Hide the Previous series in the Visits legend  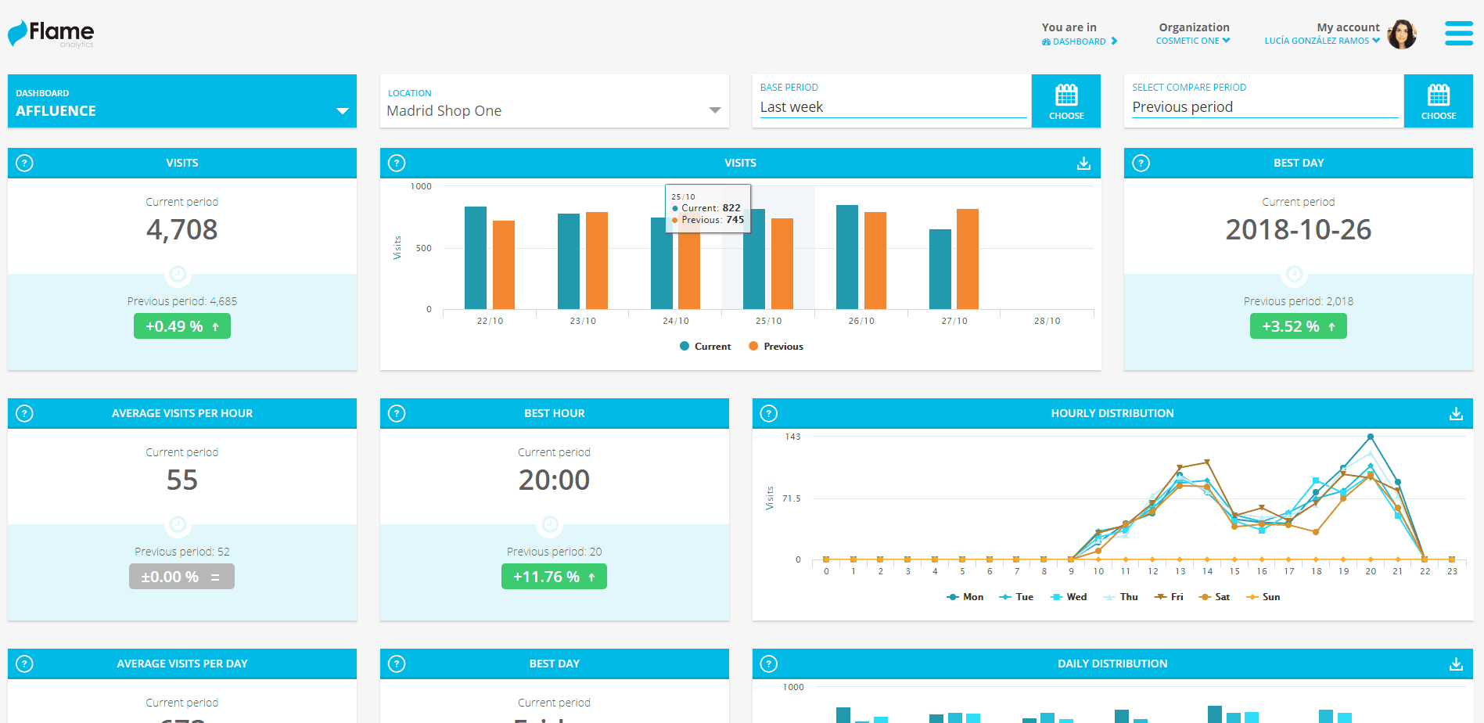pos(775,346)
